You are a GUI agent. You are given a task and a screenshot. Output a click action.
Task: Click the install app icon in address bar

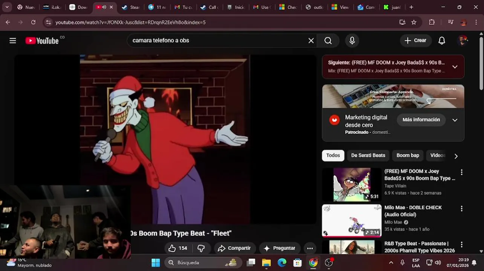pos(402,22)
